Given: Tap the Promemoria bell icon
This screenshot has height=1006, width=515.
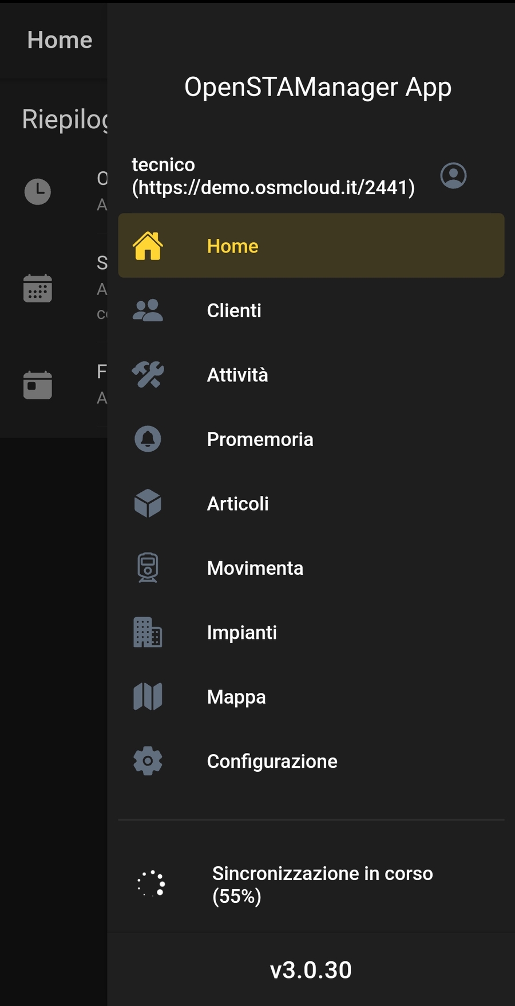Looking at the screenshot, I should pyautogui.click(x=148, y=439).
